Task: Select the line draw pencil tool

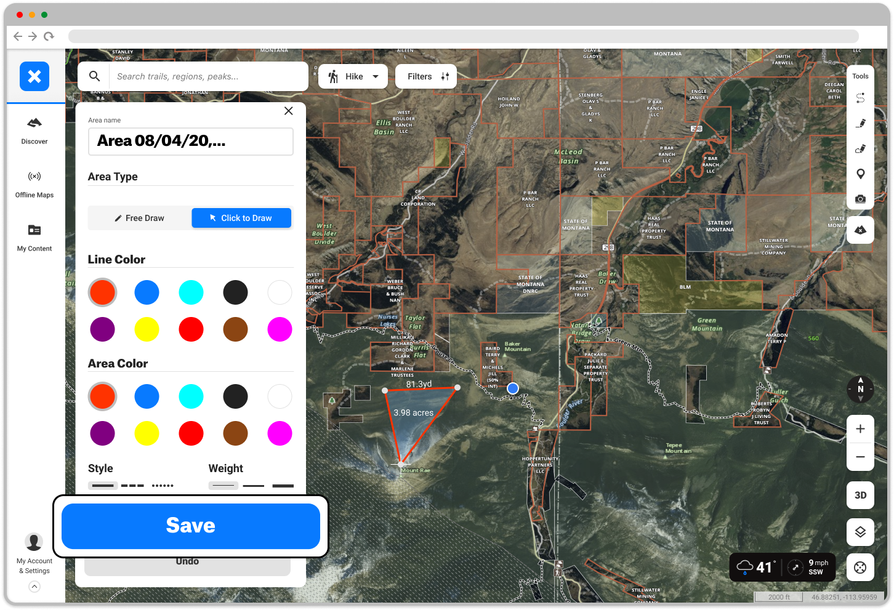Action: click(x=861, y=122)
